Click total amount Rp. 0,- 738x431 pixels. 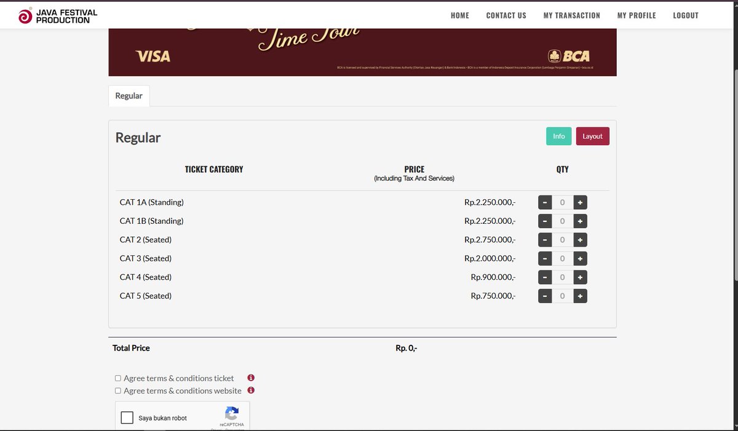coord(407,348)
